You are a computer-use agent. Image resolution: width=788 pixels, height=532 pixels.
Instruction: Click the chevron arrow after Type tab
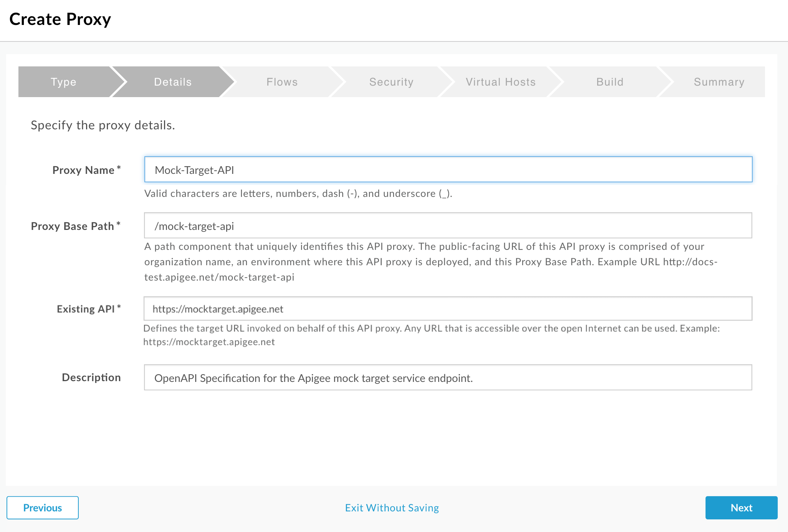click(x=113, y=81)
